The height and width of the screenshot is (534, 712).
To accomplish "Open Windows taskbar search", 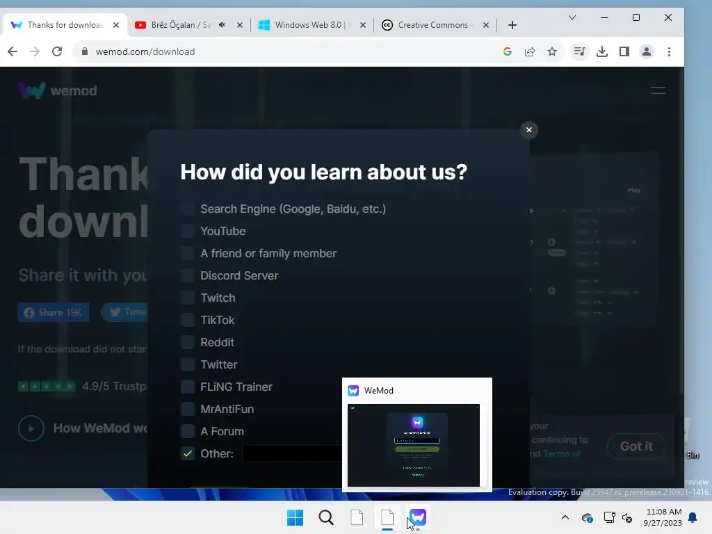I will 325,517.
